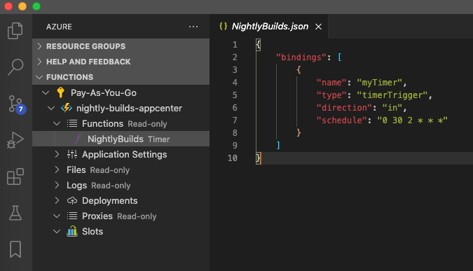This screenshot has height=271, width=473.
Task: Expand the Resource Groups section
Action: [39, 46]
